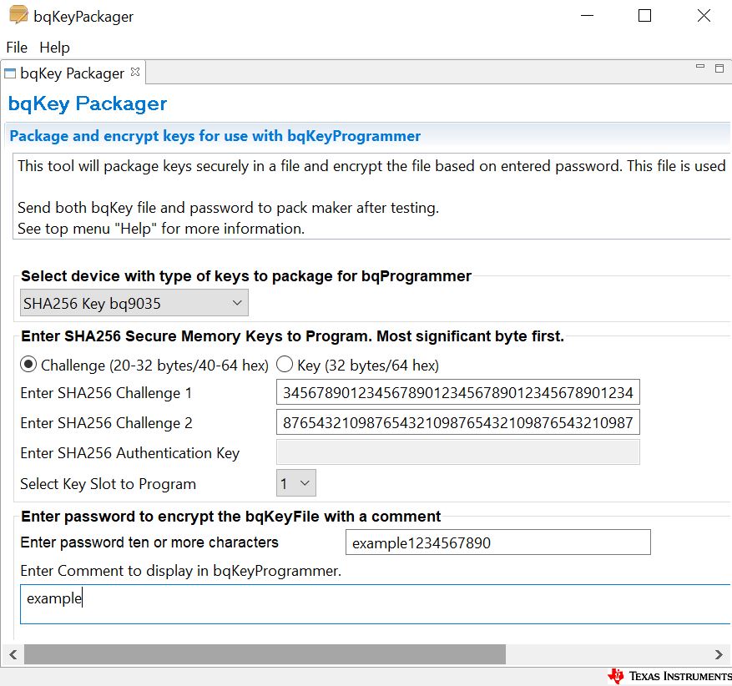This screenshot has width=732, height=686.
Task: Click the comment text box containing example
Action: 376,603
